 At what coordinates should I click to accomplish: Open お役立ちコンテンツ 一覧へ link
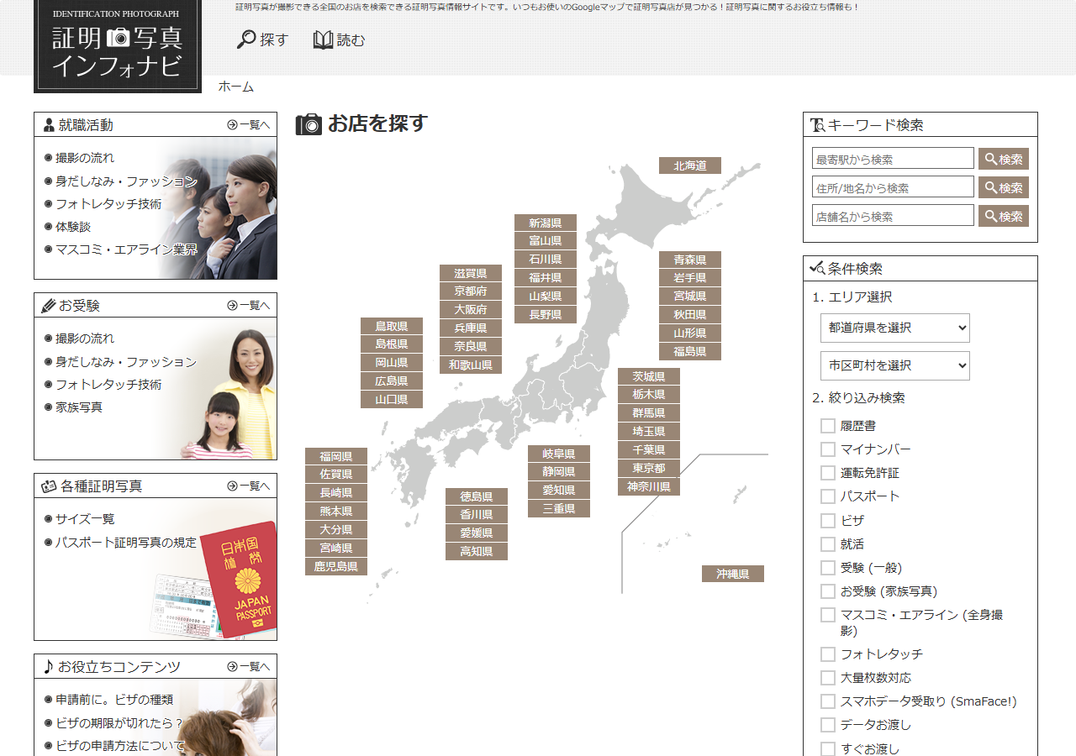point(249,667)
